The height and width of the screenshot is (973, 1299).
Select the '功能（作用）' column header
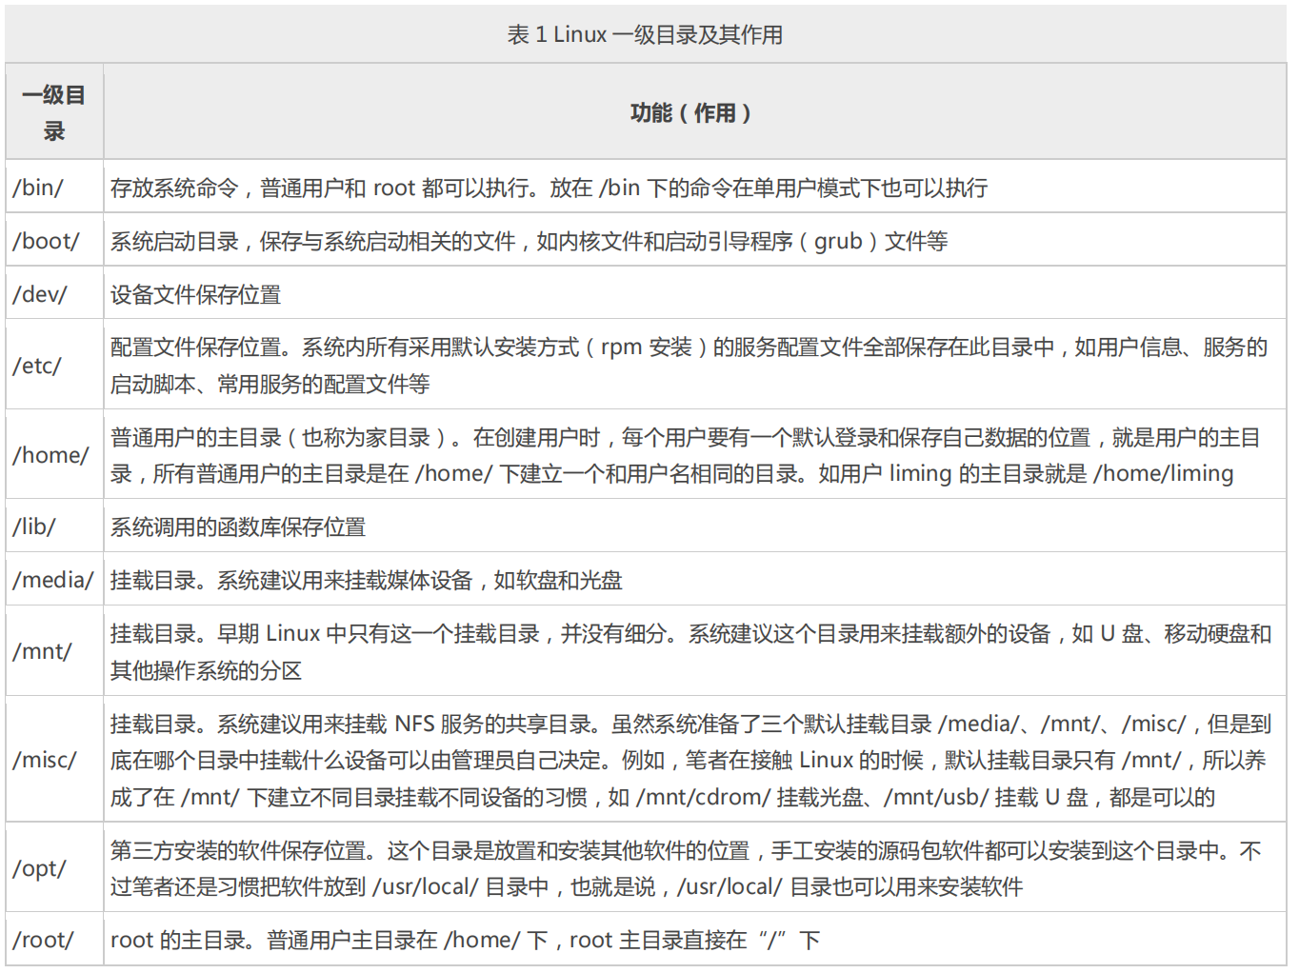pos(694,112)
